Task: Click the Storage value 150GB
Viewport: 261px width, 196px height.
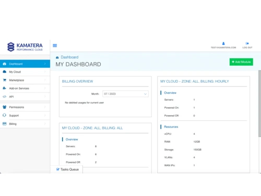Action: (197, 149)
